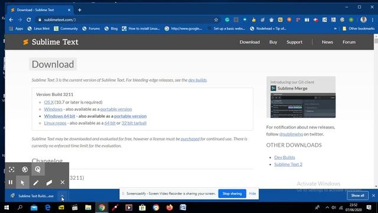Open the Windows Start menu
The image size is (378, 213).
click(x=6, y=208)
